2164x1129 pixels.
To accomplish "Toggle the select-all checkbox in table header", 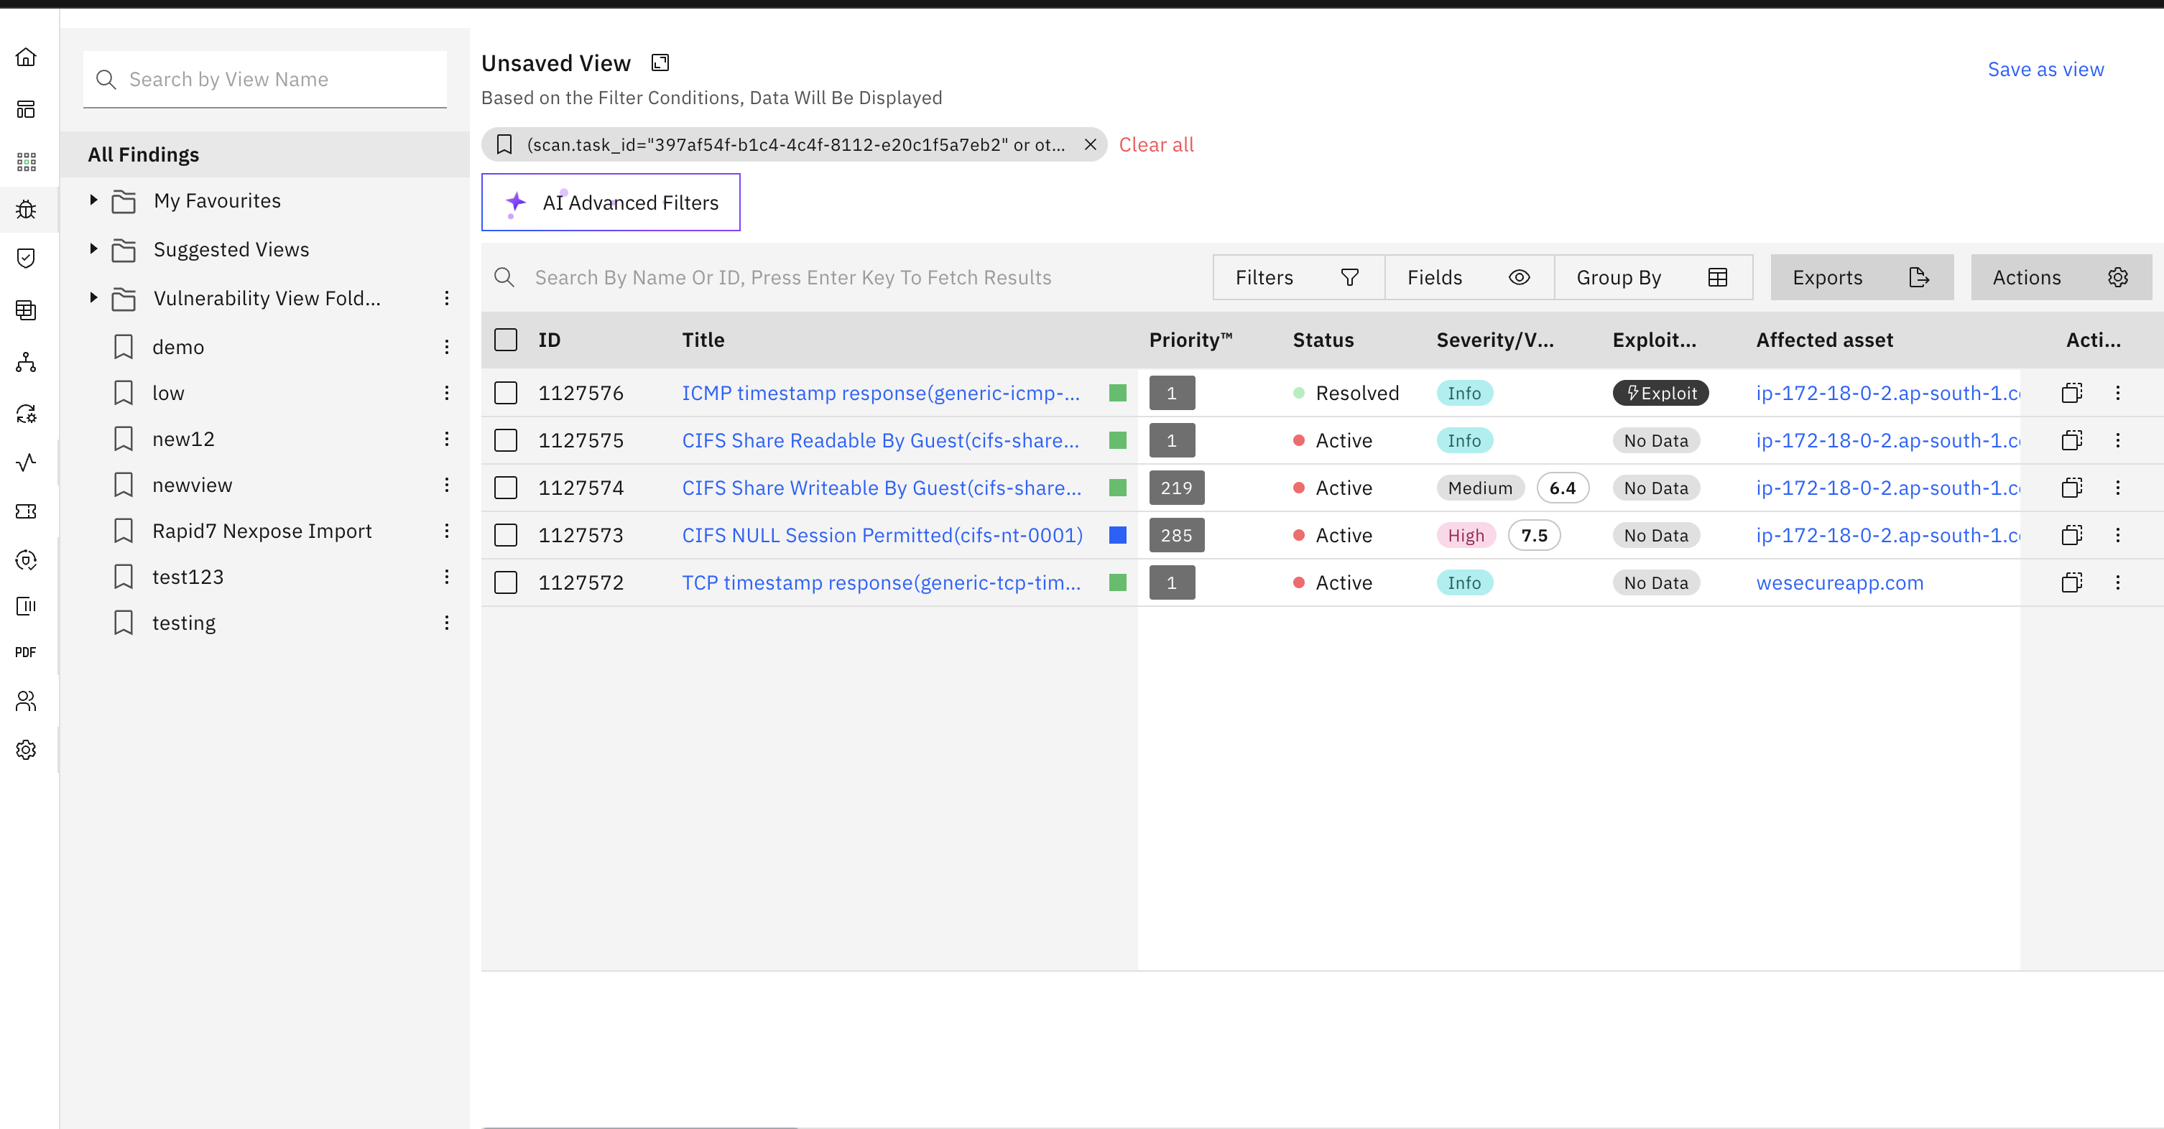I will pyautogui.click(x=506, y=340).
